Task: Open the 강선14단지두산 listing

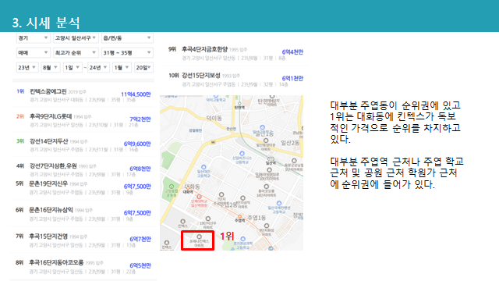Action: pyautogui.click(x=83, y=145)
